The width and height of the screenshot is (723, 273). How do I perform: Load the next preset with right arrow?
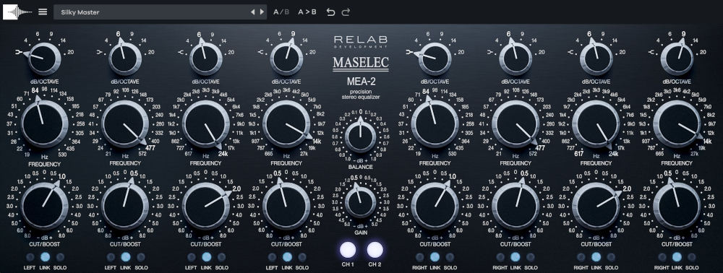(x=262, y=12)
